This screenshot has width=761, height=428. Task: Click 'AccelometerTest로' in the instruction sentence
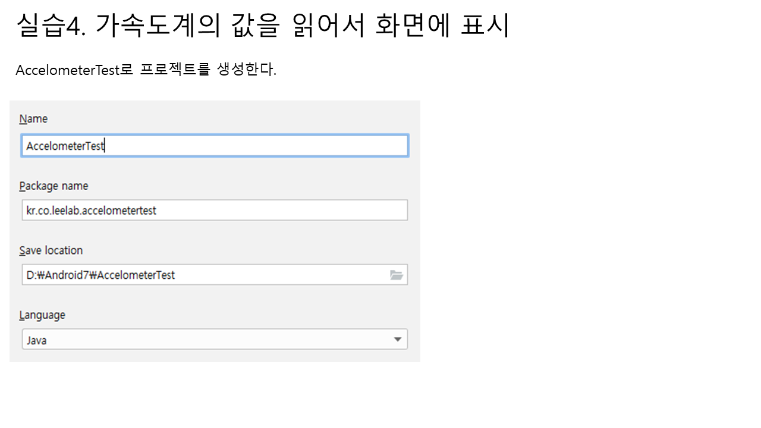pos(76,70)
